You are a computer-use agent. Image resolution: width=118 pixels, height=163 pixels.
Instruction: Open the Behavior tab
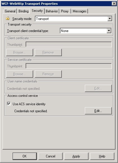click(x=52, y=11)
